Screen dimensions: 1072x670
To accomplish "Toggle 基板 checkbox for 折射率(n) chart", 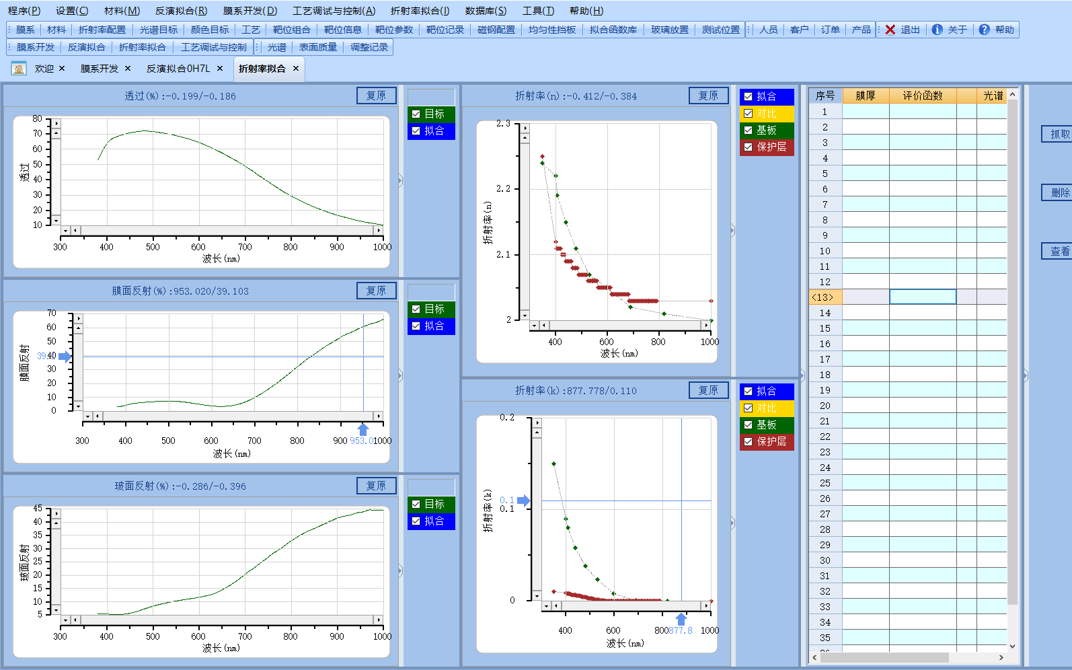I will tap(748, 131).
